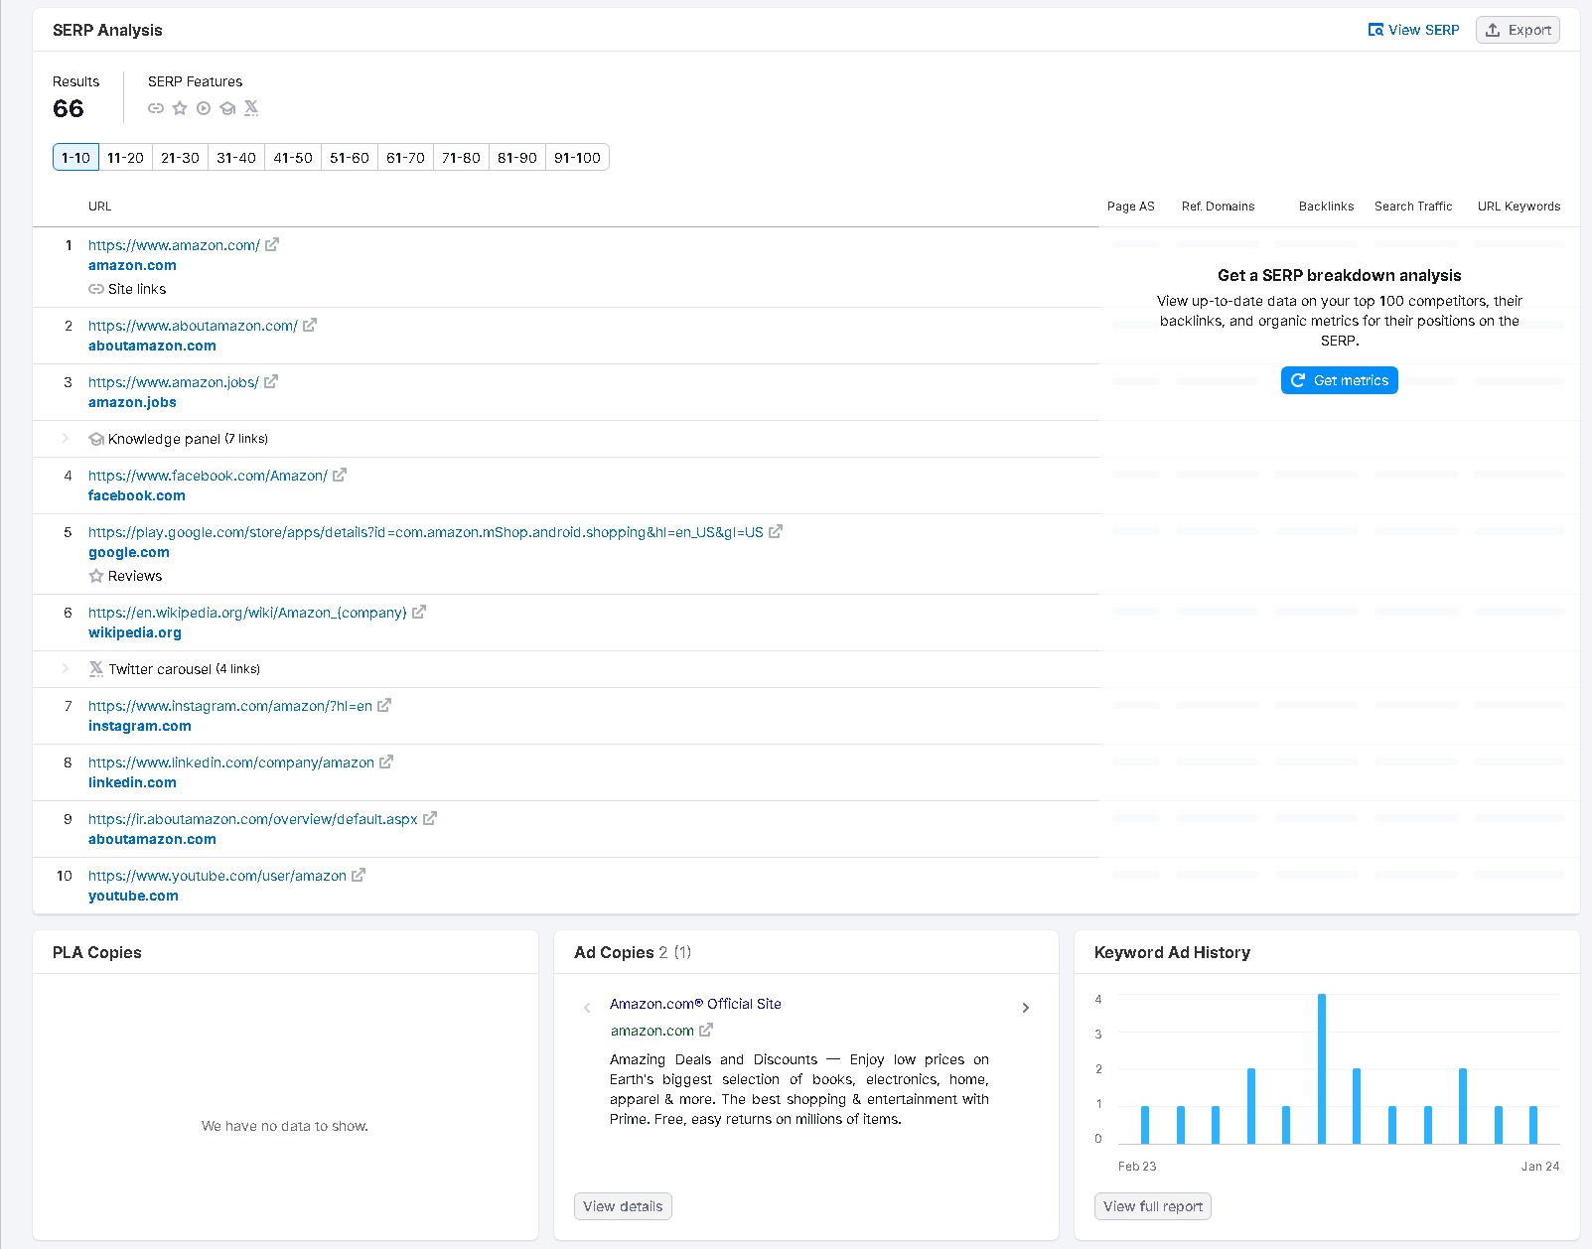Open the https://www.amazon.com/ link

click(174, 245)
